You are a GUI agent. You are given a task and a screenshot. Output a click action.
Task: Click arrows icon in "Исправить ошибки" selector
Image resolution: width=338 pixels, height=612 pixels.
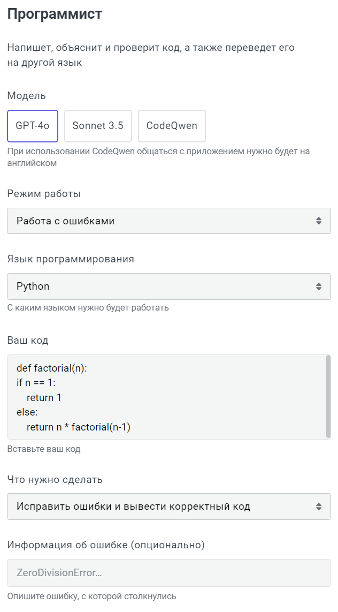(x=319, y=507)
